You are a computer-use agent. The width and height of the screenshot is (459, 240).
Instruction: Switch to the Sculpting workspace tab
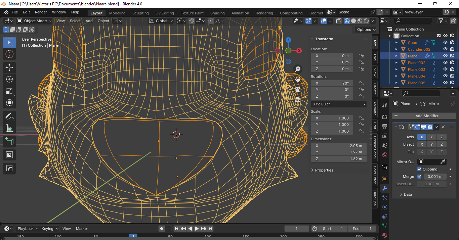tap(140, 13)
